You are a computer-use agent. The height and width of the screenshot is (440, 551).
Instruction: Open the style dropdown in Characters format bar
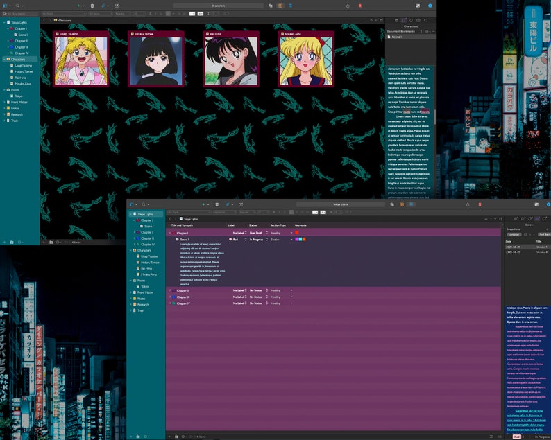click(x=64, y=14)
